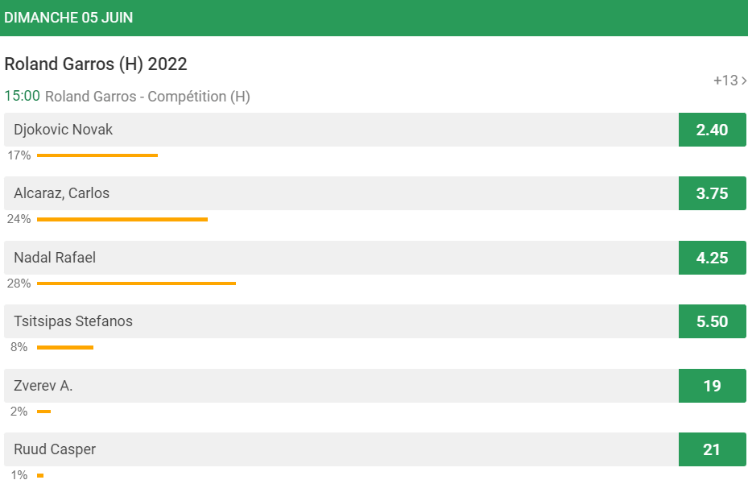Open the Roland Garros (H) 2022 title
This screenshot has height=480, width=748.
click(96, 64)
